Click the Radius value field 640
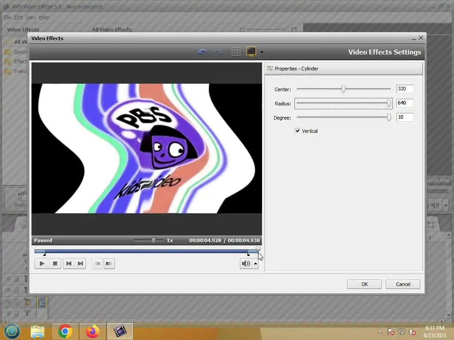 click(x=405, y=103)
